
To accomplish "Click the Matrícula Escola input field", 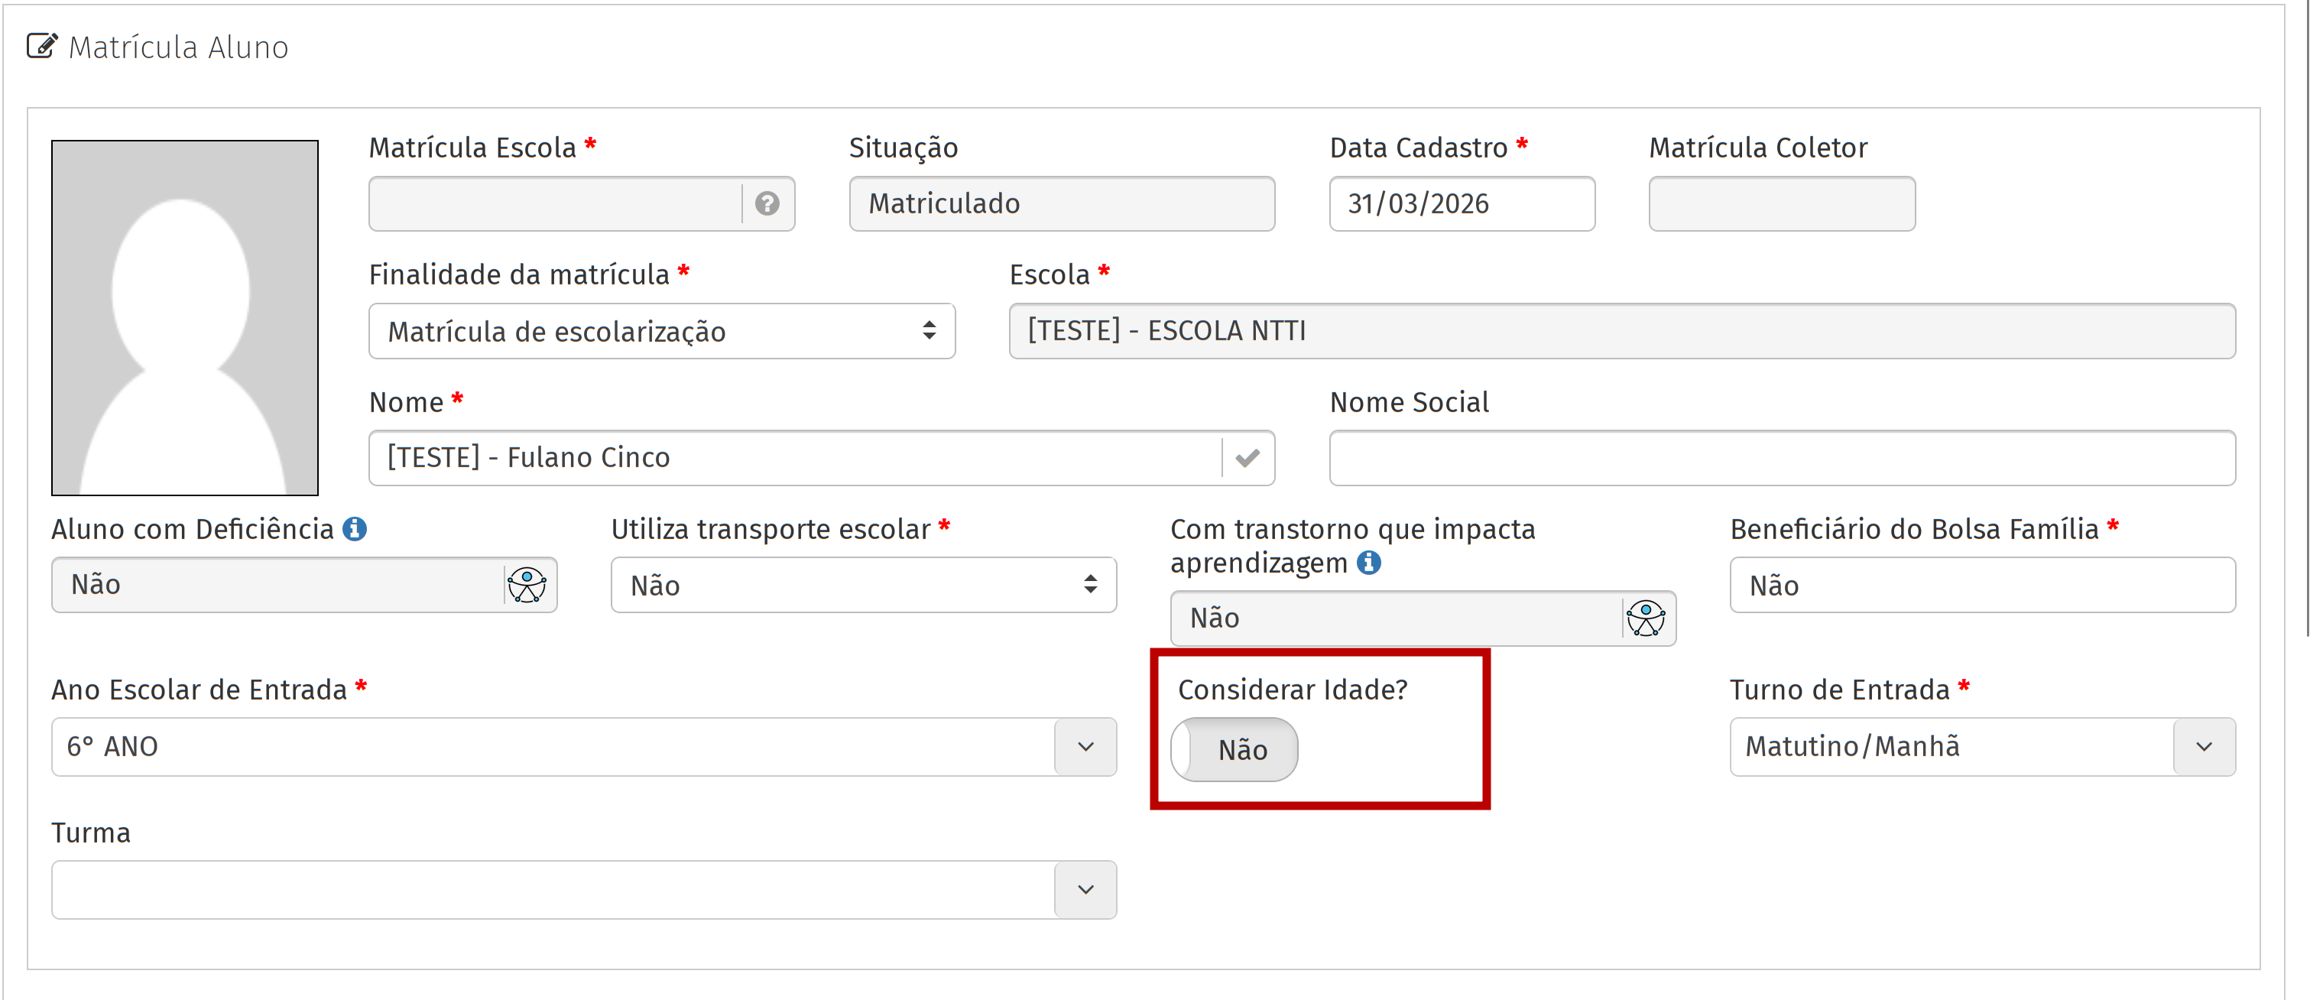I will pyautogui.click(x=555, y=203).
